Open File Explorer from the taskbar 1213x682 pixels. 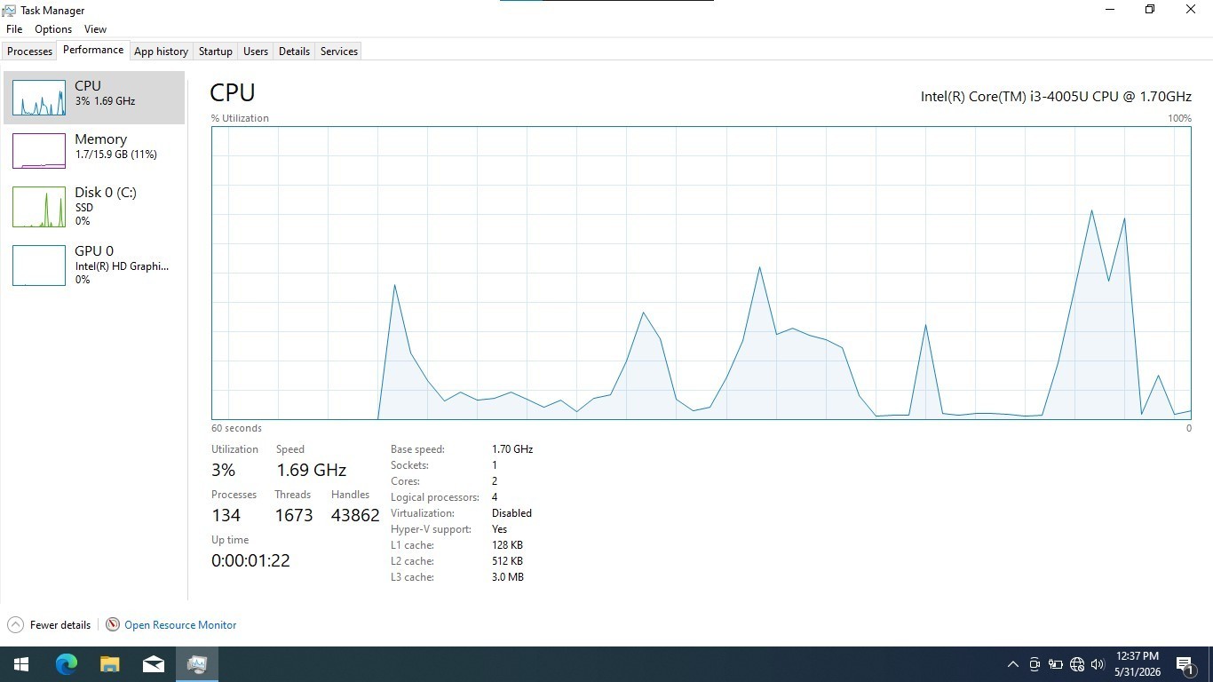[109, 663]
